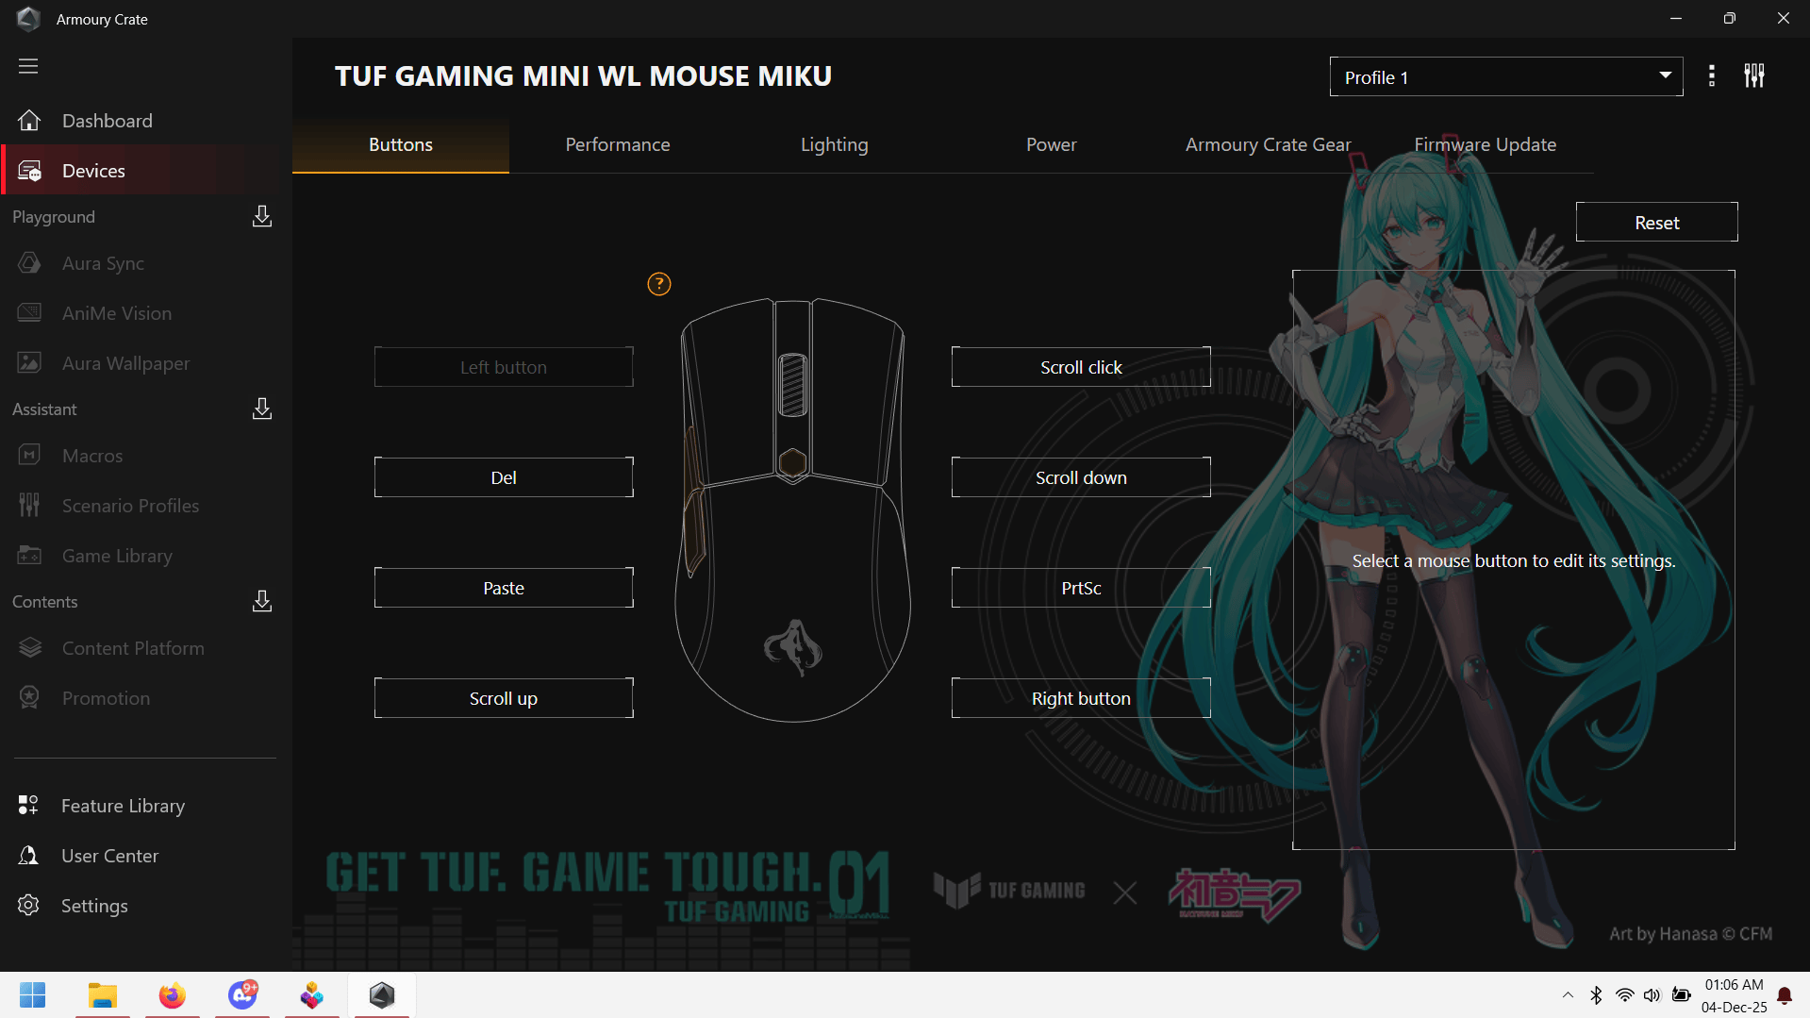1810x1018 pixels.
Task: Click the Assistant section download icon
Action: tap(262, 409)
